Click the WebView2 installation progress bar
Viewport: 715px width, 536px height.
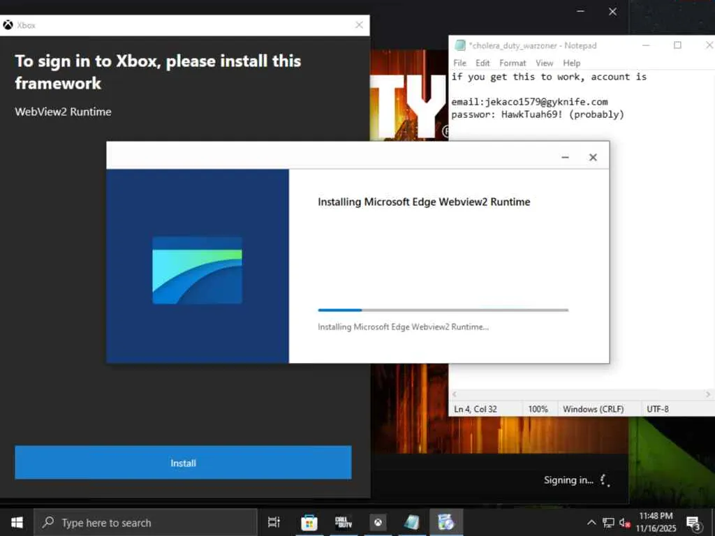(443, 310)
